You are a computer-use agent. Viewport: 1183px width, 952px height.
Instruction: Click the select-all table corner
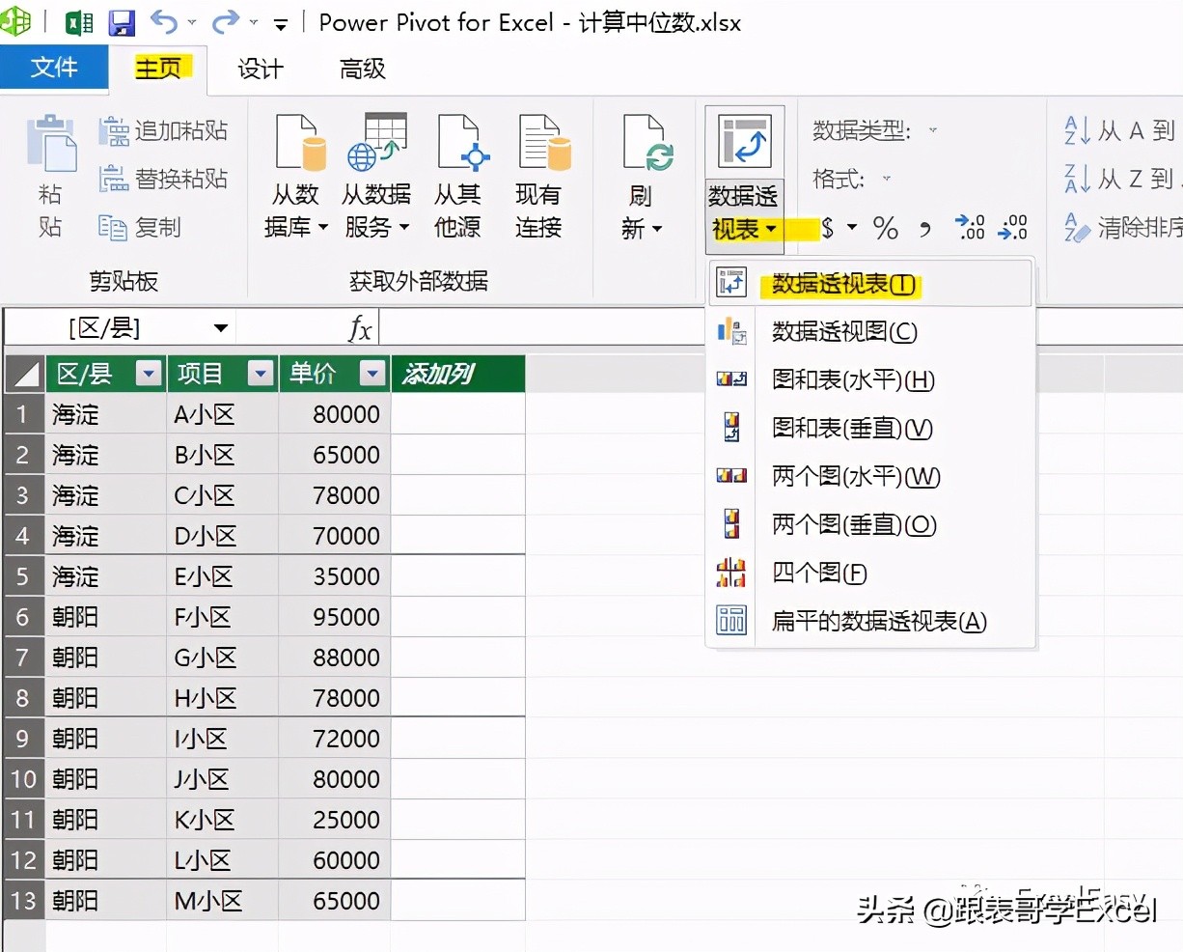[x=24, y=374]
